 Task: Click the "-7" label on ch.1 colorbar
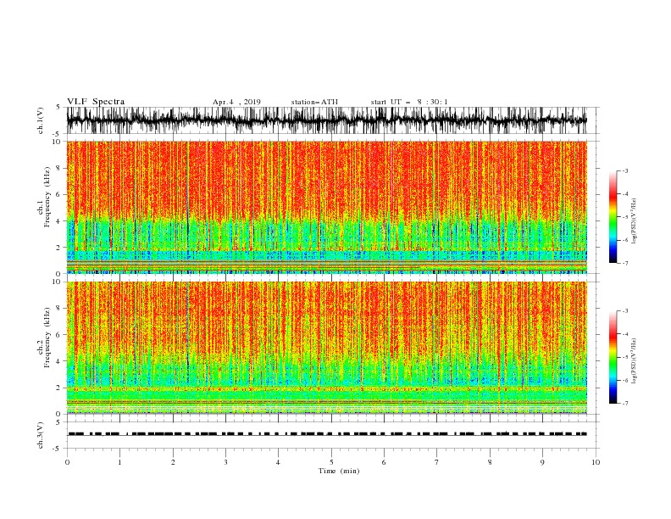click(625, 263)
